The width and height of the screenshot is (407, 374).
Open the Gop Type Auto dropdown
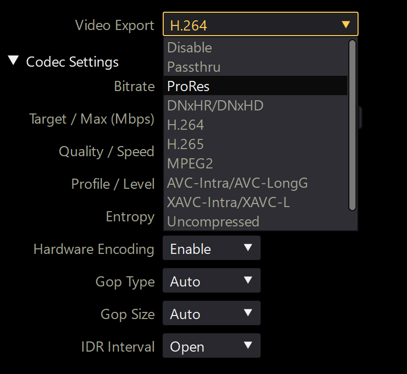(x=212, y=280)
